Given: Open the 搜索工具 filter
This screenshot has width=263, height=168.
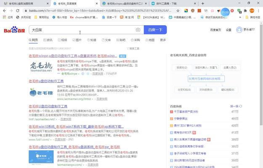Looking at the screenshot, I should point(133,49).
